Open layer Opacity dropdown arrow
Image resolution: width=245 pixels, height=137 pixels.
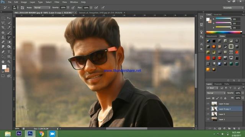[x=243, y=93]
